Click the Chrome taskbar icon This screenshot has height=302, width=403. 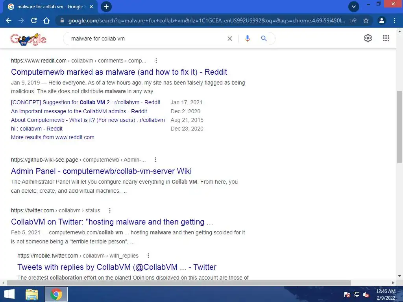[x=56, y=294]
